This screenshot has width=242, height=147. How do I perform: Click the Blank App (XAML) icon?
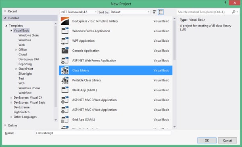tap(65, 90)
